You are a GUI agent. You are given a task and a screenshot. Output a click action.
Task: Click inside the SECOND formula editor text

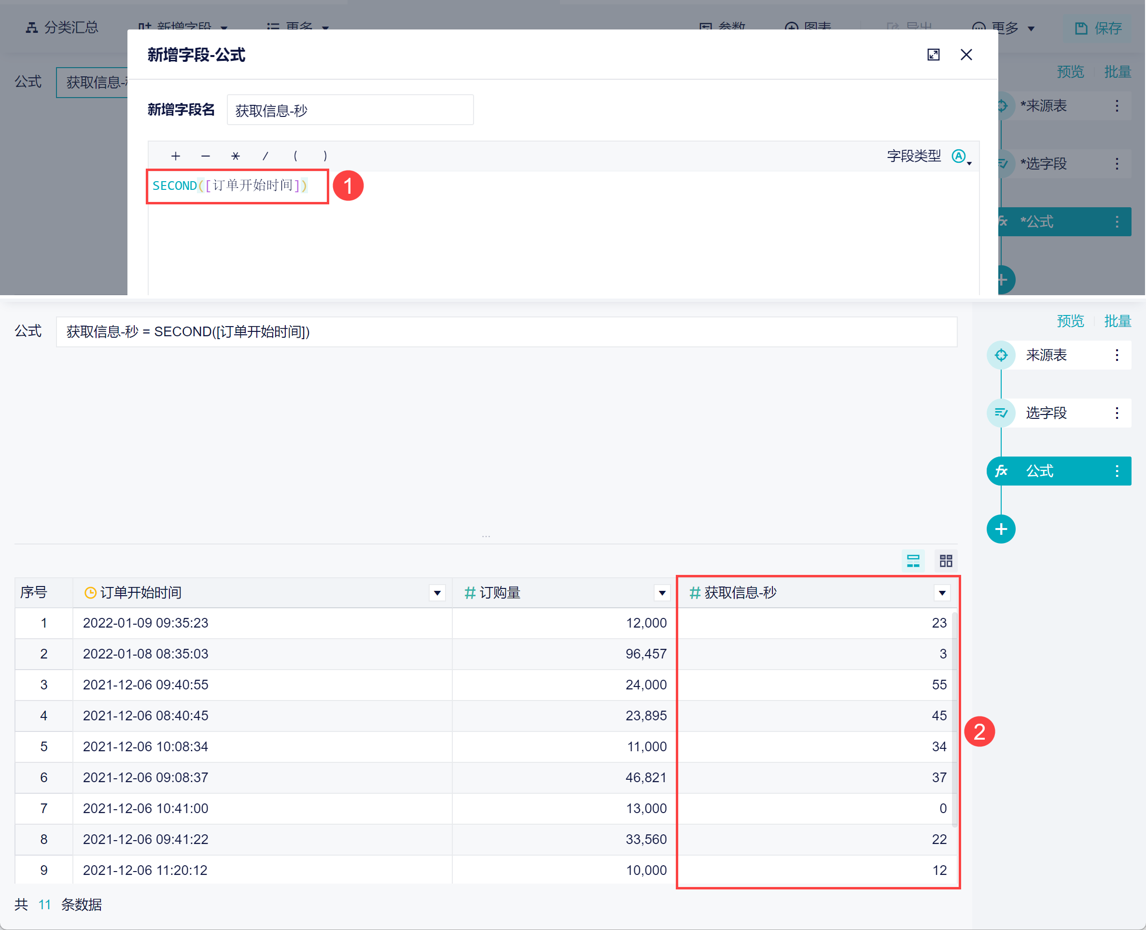(230, 186)
